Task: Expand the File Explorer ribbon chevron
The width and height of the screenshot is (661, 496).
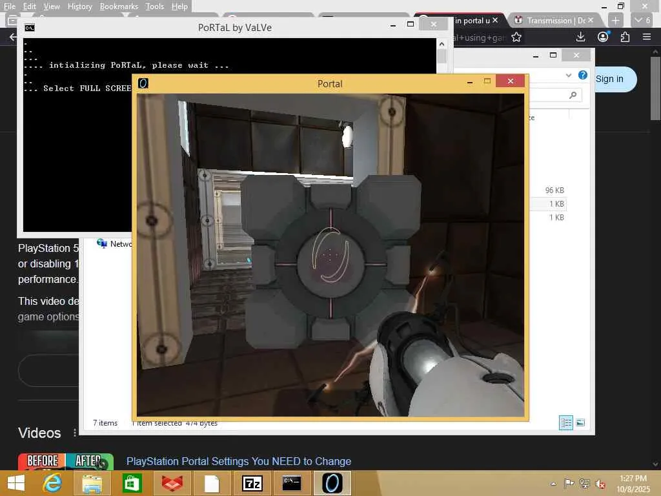Action: click(x=568, y=76)
